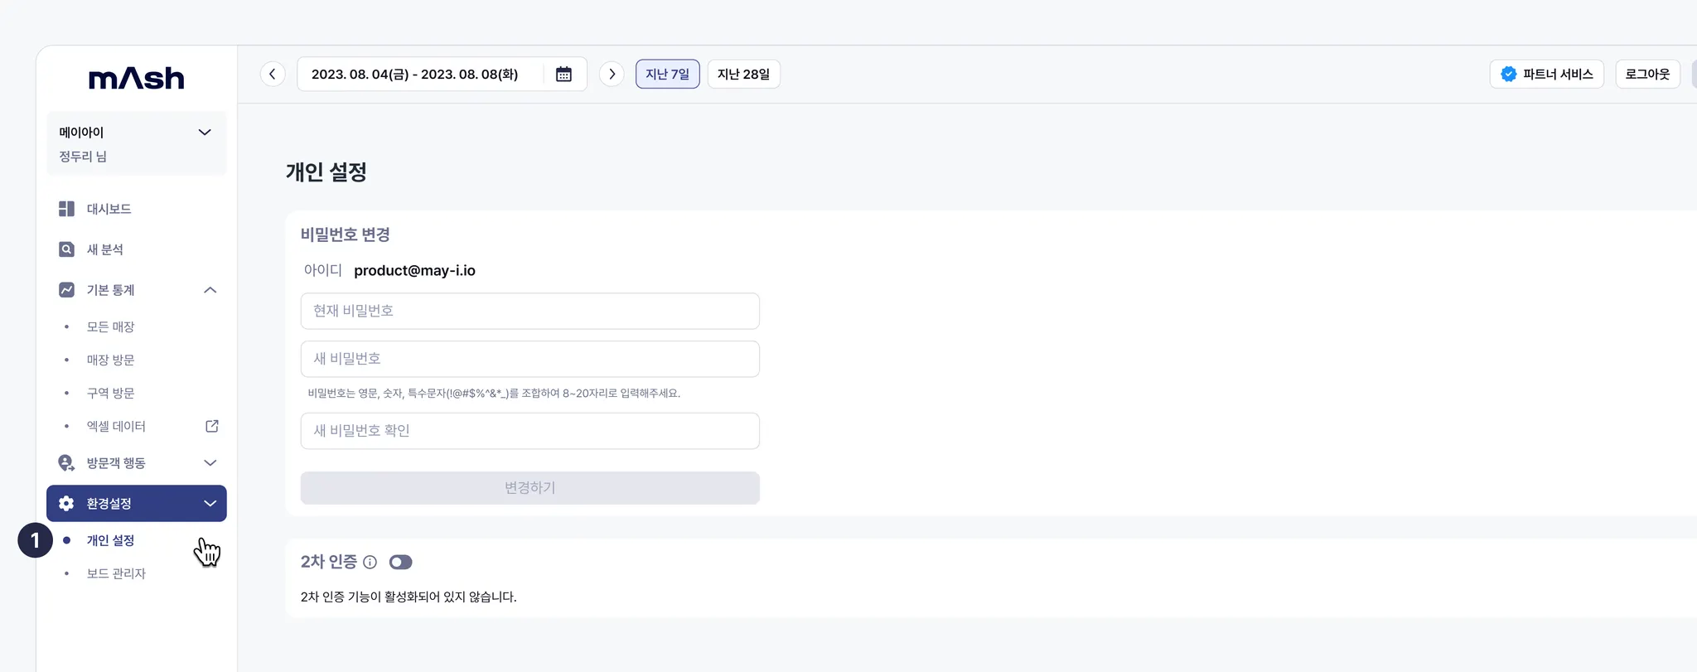Open 보드 관리자 in the sidebar

pos(116,573)
